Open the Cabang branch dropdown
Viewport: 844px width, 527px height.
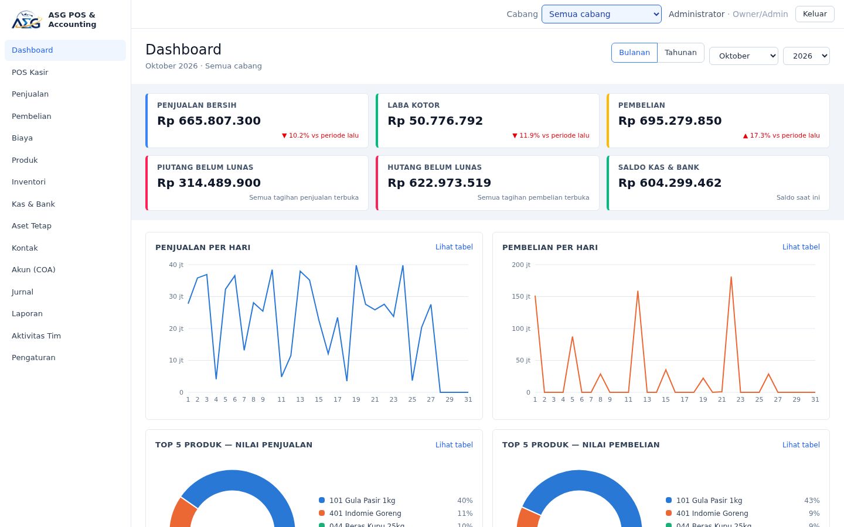click(x=601, y=14)
